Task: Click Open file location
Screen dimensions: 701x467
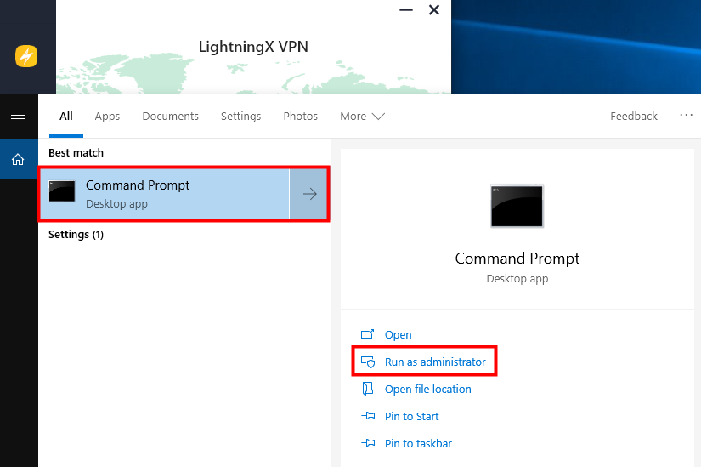Action: coord(428,389)
